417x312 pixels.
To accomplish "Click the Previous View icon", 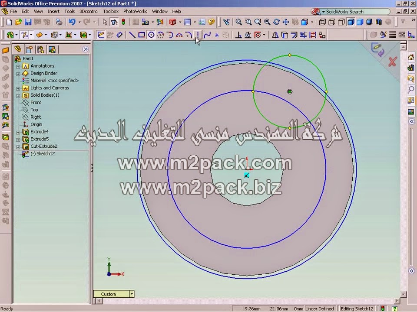I will pyautogui.click(x=226, y=22).
